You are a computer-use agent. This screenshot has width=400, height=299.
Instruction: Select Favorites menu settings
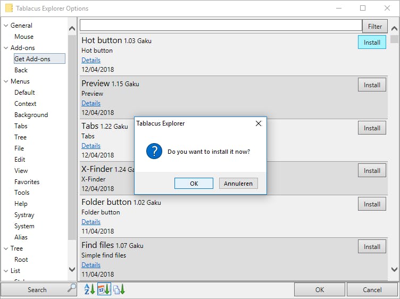click(x=27, y=182)
